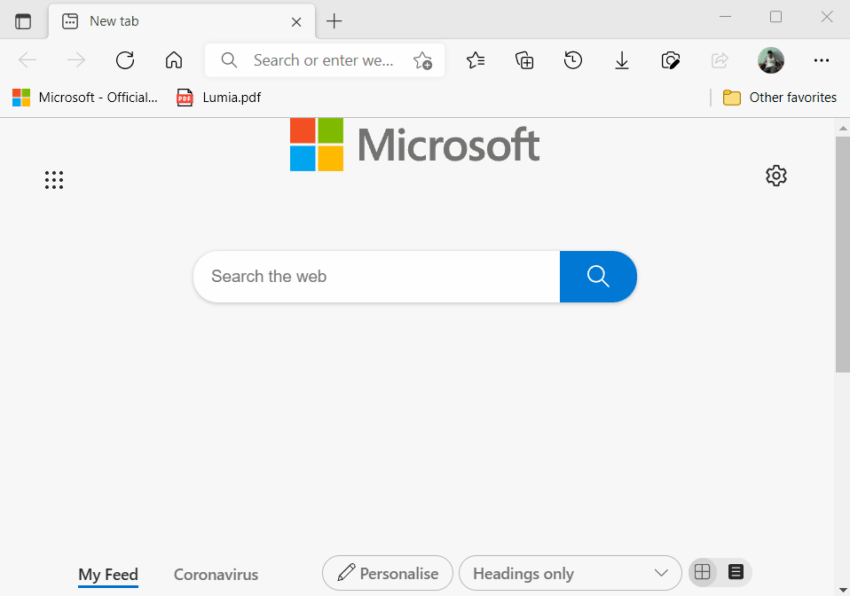This screenshot has width=850, height=596.
Task: Open the Share icon
Action: point(719,60)
